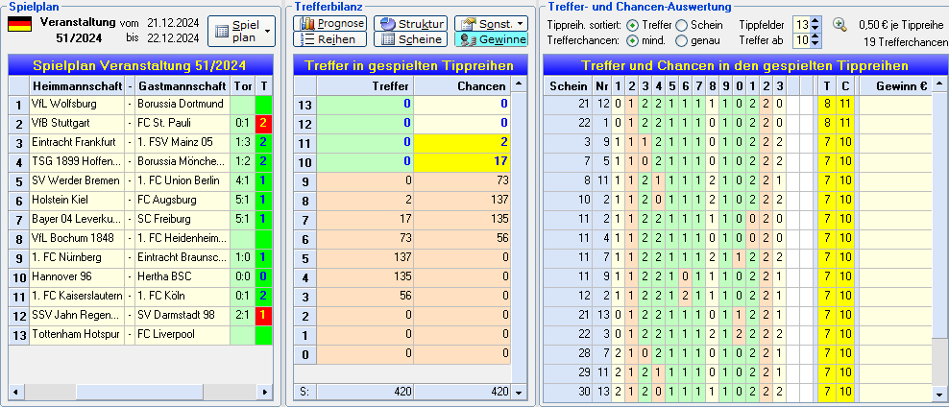Click the 4:1 score for Werder Bremen
Image resolution: width=949 pixels, height=407 pixels.
pos(243,180)
